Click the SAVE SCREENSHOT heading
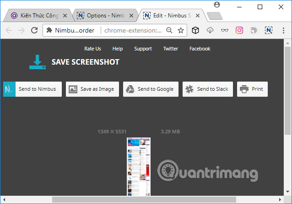This screenshot has width=292, height=204. coord(86,62)
